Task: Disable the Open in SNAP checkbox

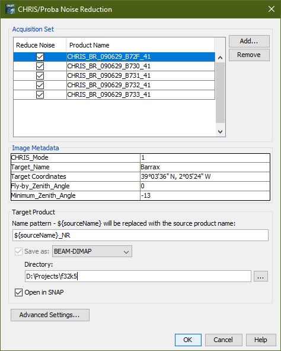Action: [x=18, y=292]
